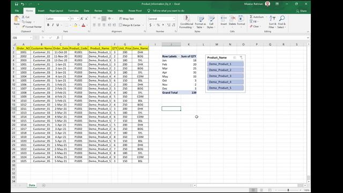Click the Tell me what you want search box
343x193 pixels.
tap(168, 11)
